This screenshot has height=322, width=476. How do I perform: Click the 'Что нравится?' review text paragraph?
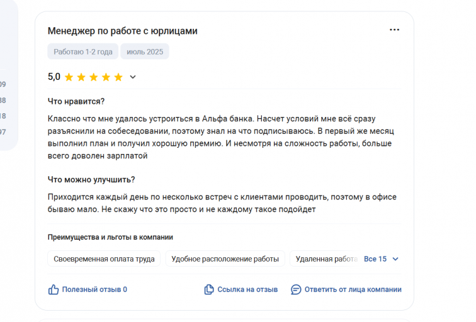coord(221,137)
